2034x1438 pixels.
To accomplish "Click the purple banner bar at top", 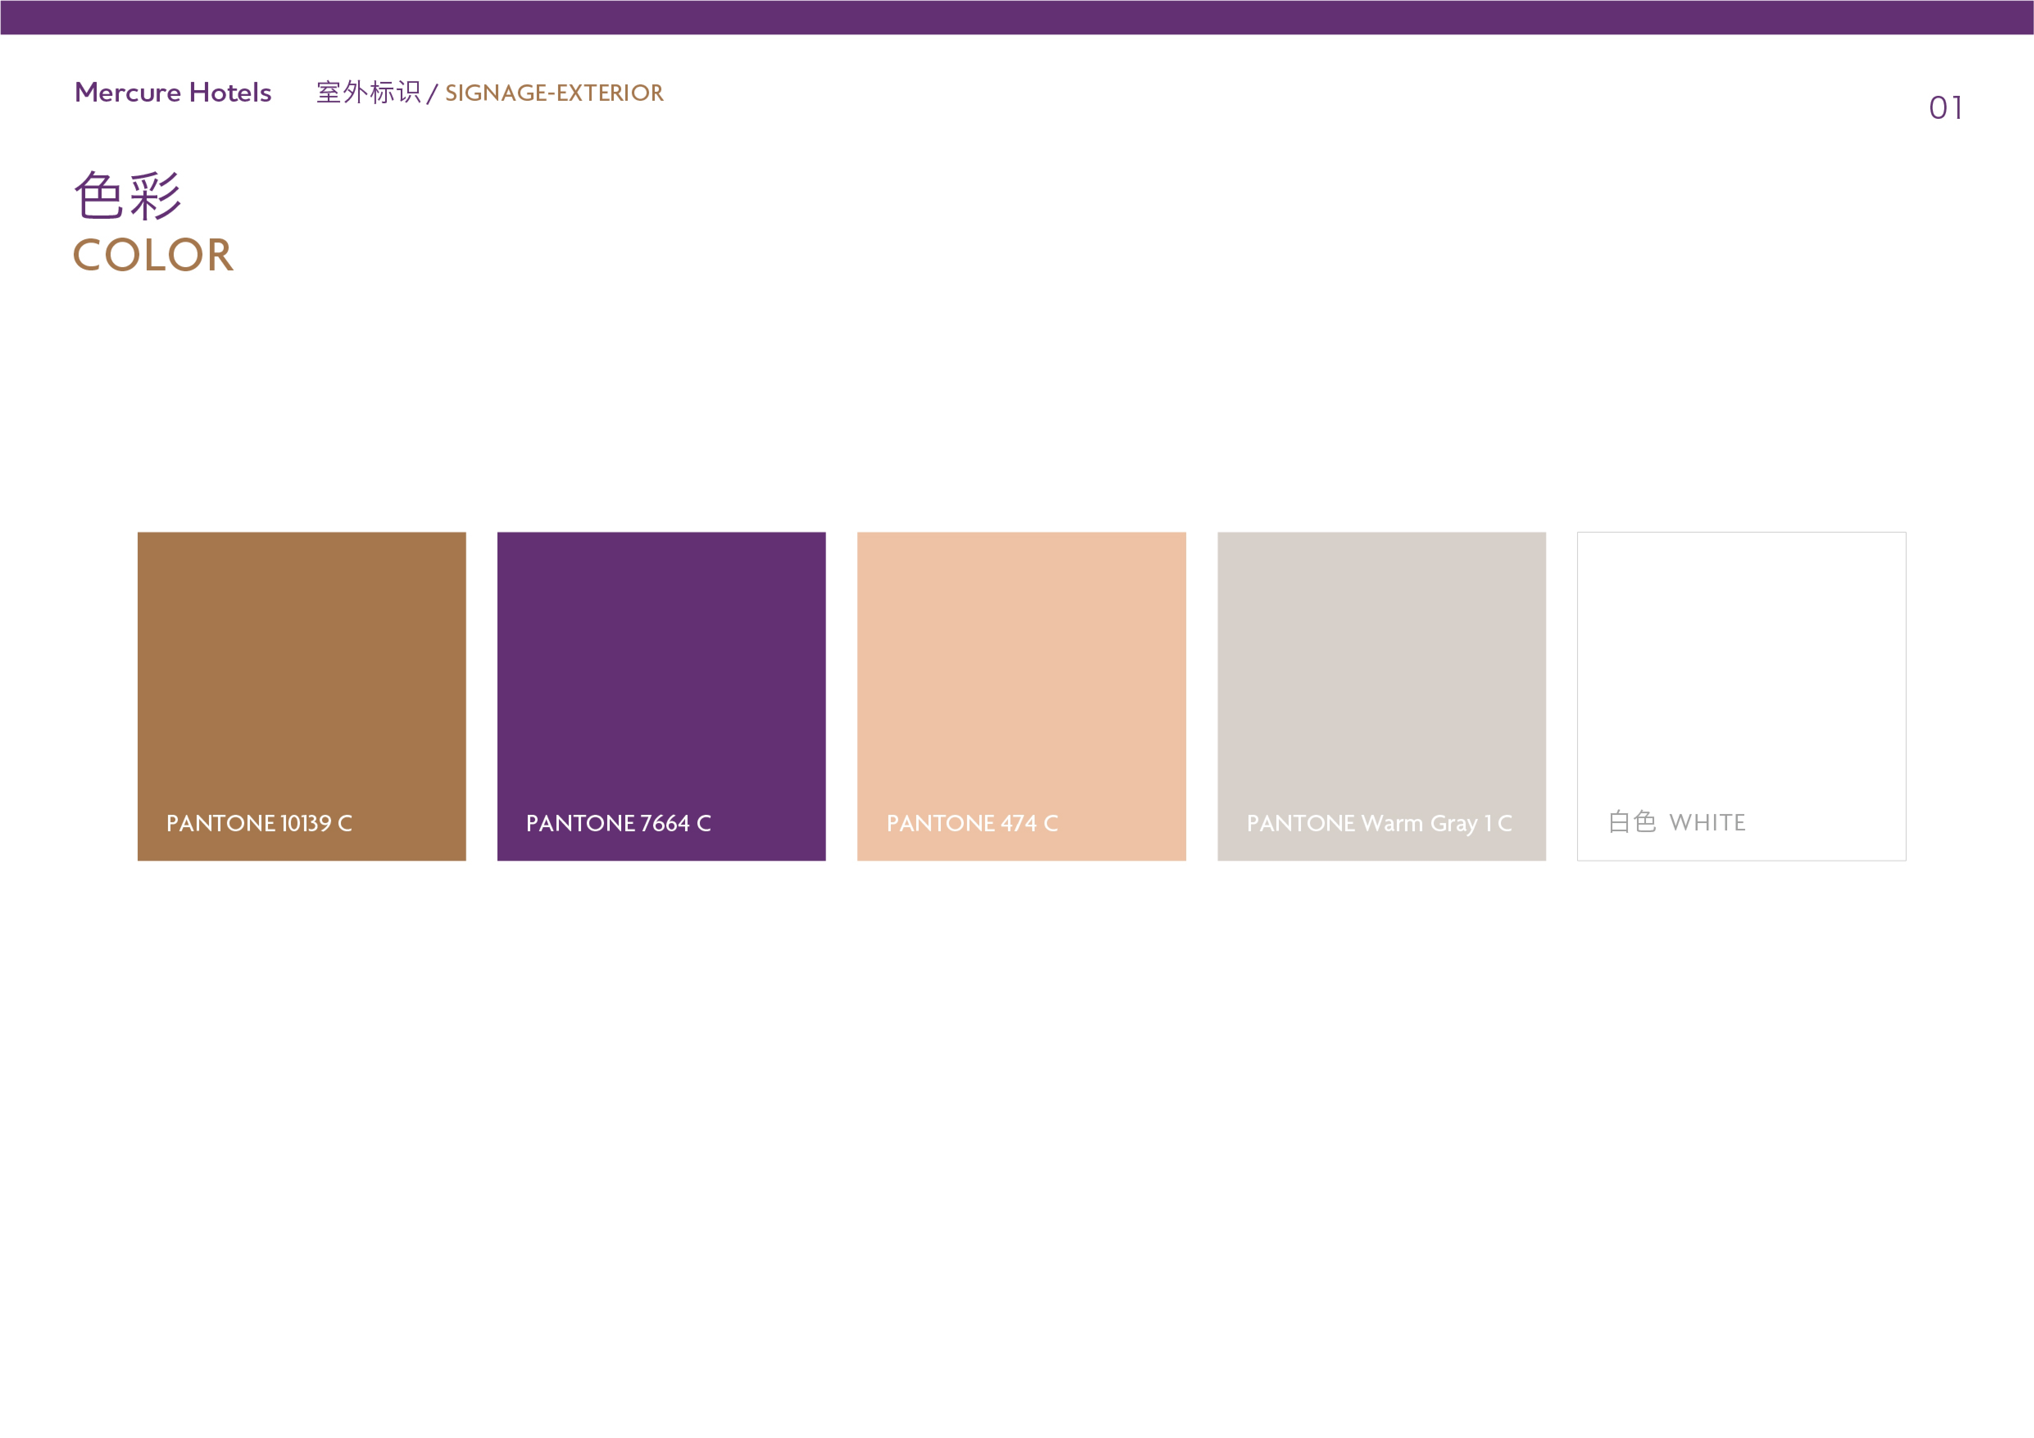I will [x=1017, y=17].
